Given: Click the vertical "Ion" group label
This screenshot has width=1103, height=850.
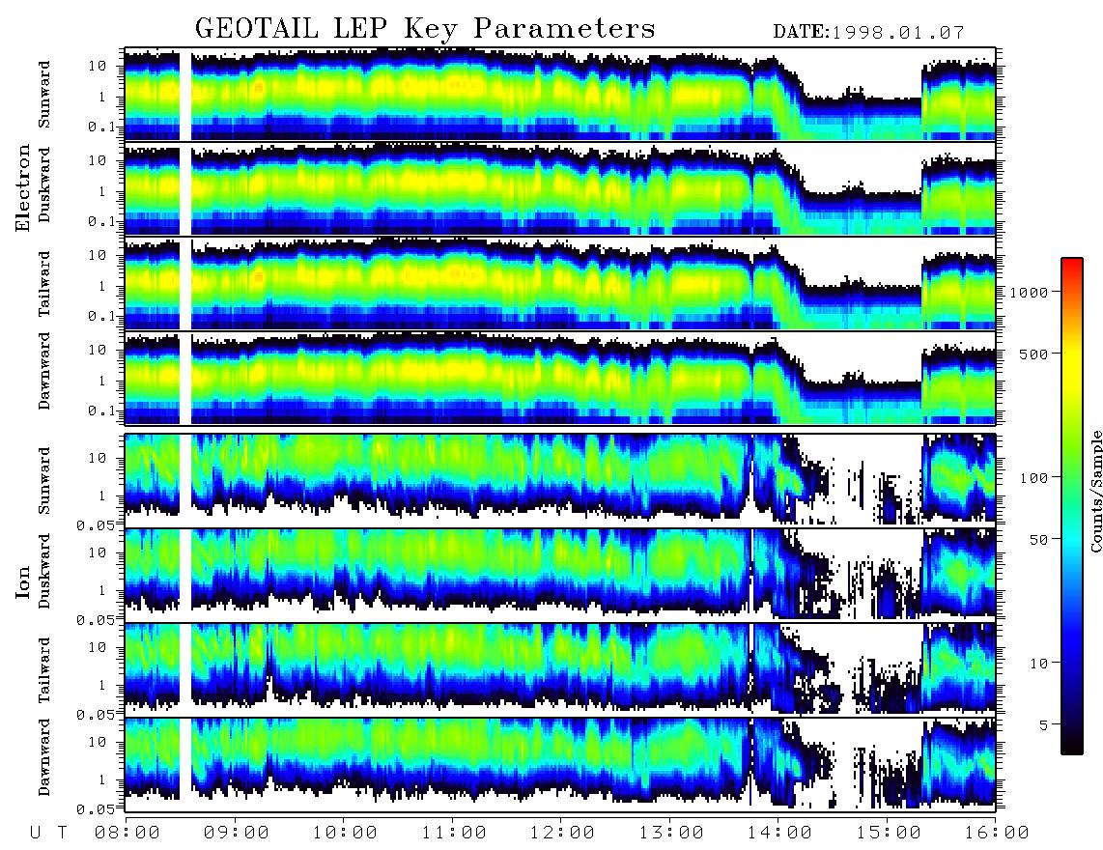Looking at the screenshot, I should coord(23,582).
